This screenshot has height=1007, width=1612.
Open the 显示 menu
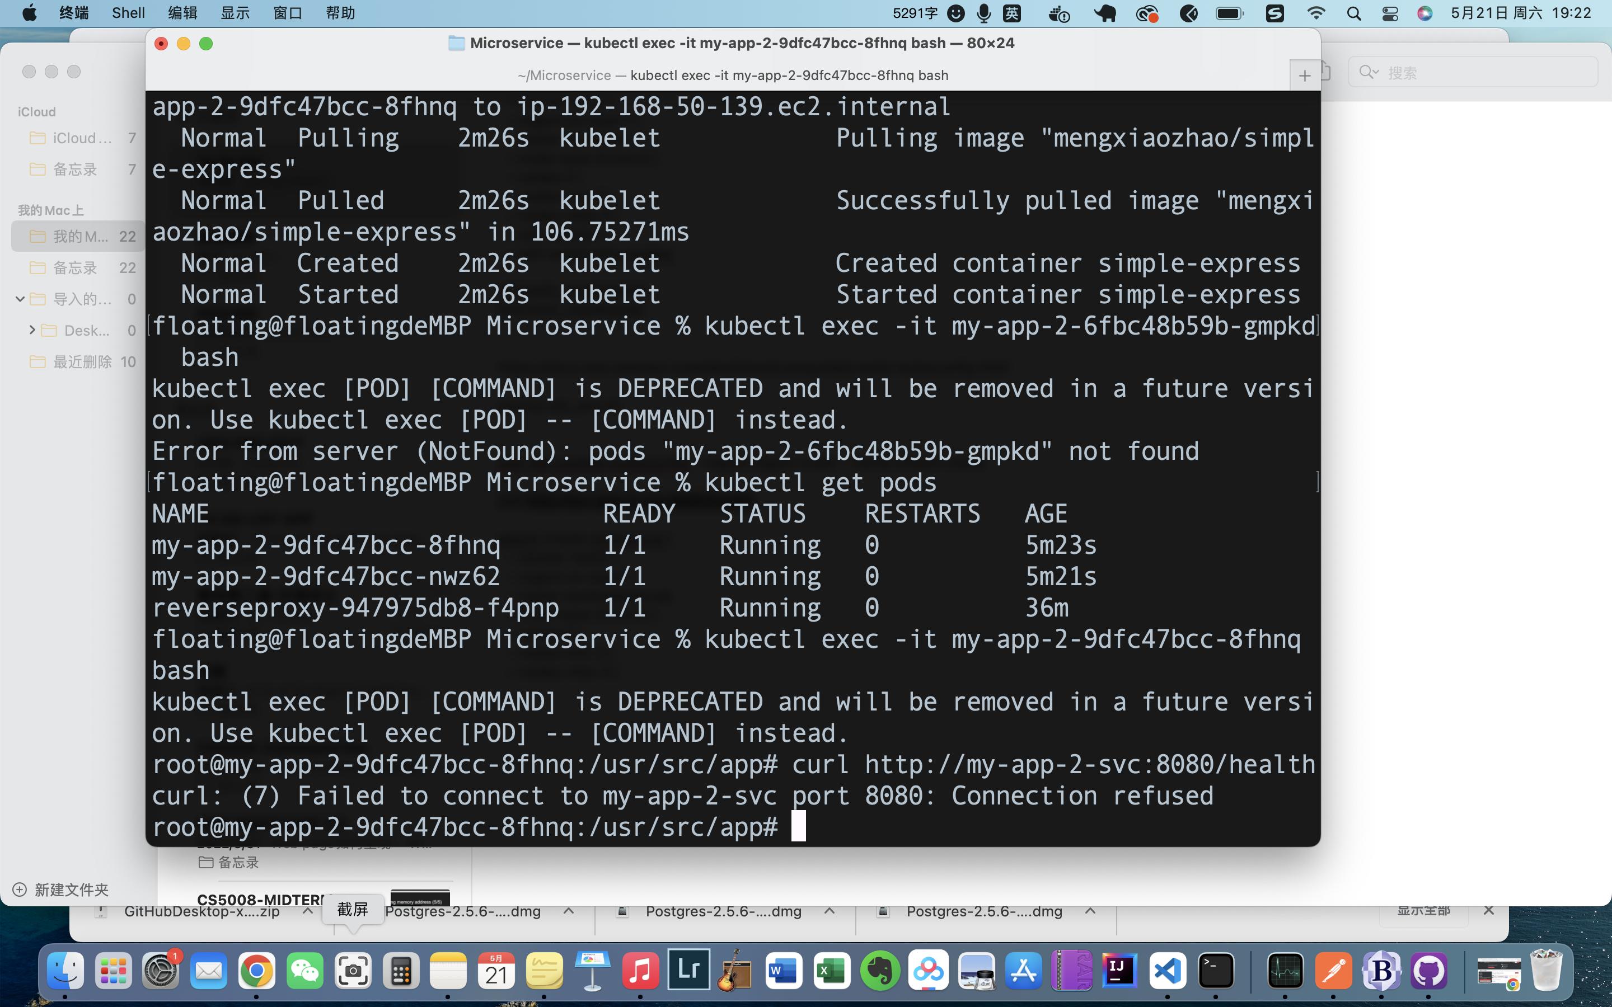(x=235, y=13)
